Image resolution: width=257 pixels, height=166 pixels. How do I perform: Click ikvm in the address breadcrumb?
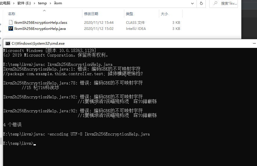58,3
